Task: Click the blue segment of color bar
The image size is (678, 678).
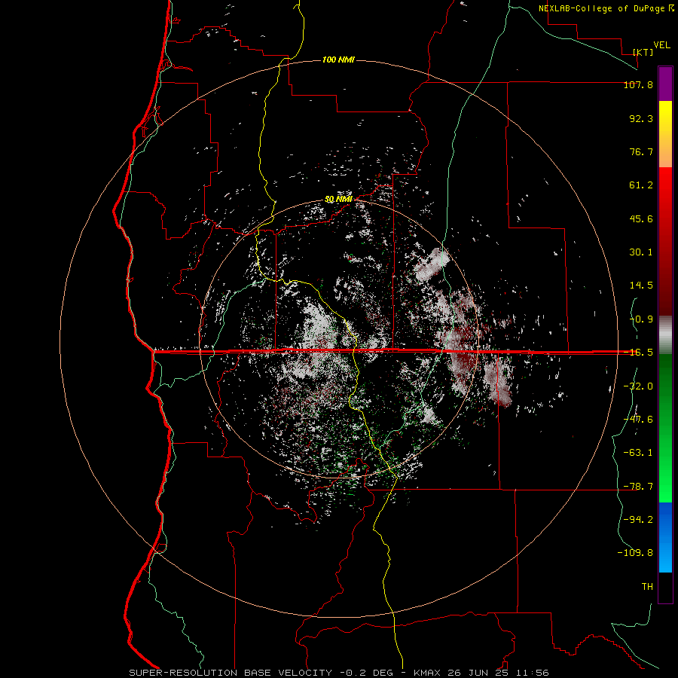Action: pos(665,537)
